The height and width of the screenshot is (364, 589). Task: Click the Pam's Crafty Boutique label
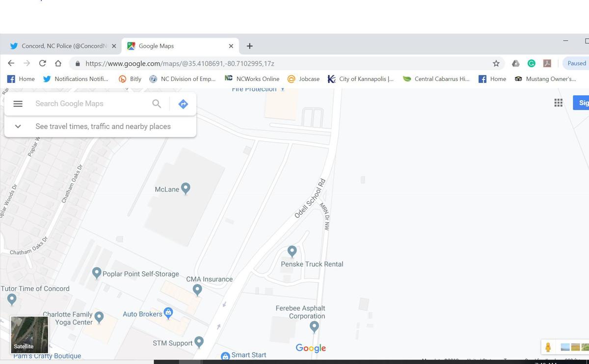(x=47, y=356)
